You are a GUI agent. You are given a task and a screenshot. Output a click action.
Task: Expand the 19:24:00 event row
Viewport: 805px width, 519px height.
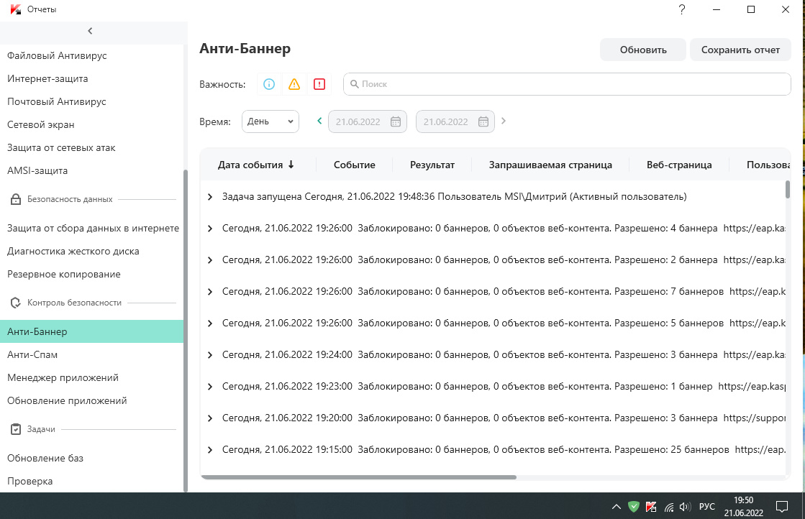210,355
